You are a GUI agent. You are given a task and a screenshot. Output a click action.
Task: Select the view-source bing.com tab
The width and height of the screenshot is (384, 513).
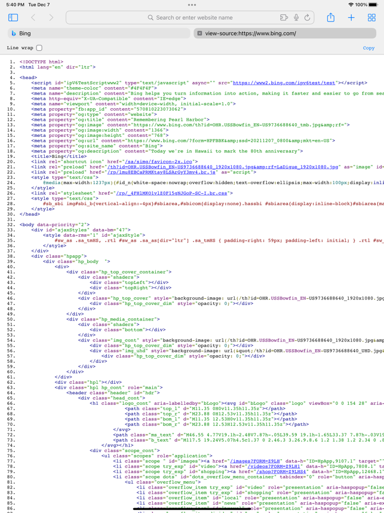[x=285, y=33]
